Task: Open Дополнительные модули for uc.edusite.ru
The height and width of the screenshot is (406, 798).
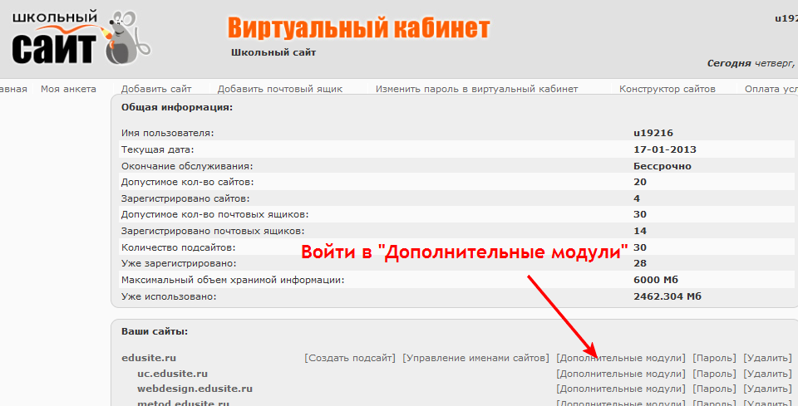Action: (621, 374)
